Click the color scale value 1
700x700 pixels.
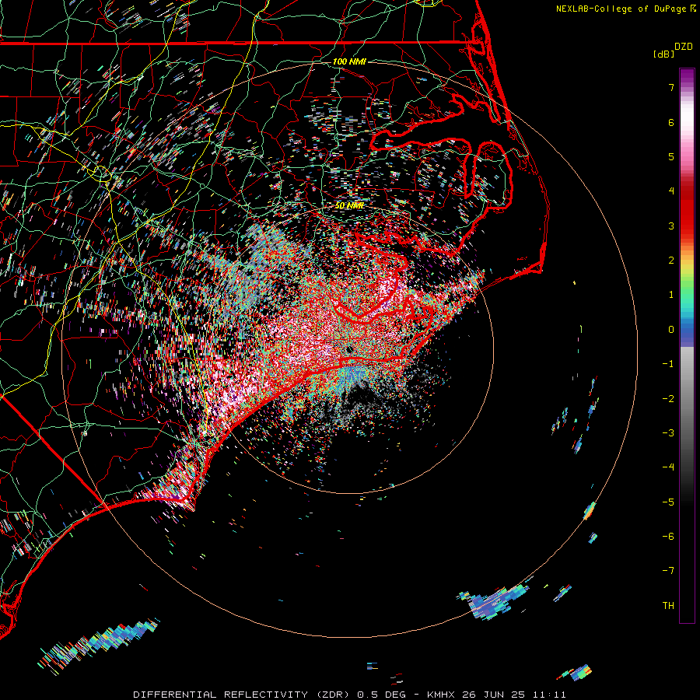click(x=671, y=295)
